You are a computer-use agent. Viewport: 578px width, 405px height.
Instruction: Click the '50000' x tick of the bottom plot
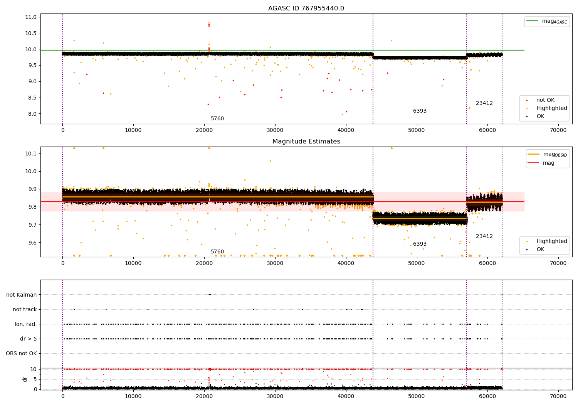click(x=417, y=396)
